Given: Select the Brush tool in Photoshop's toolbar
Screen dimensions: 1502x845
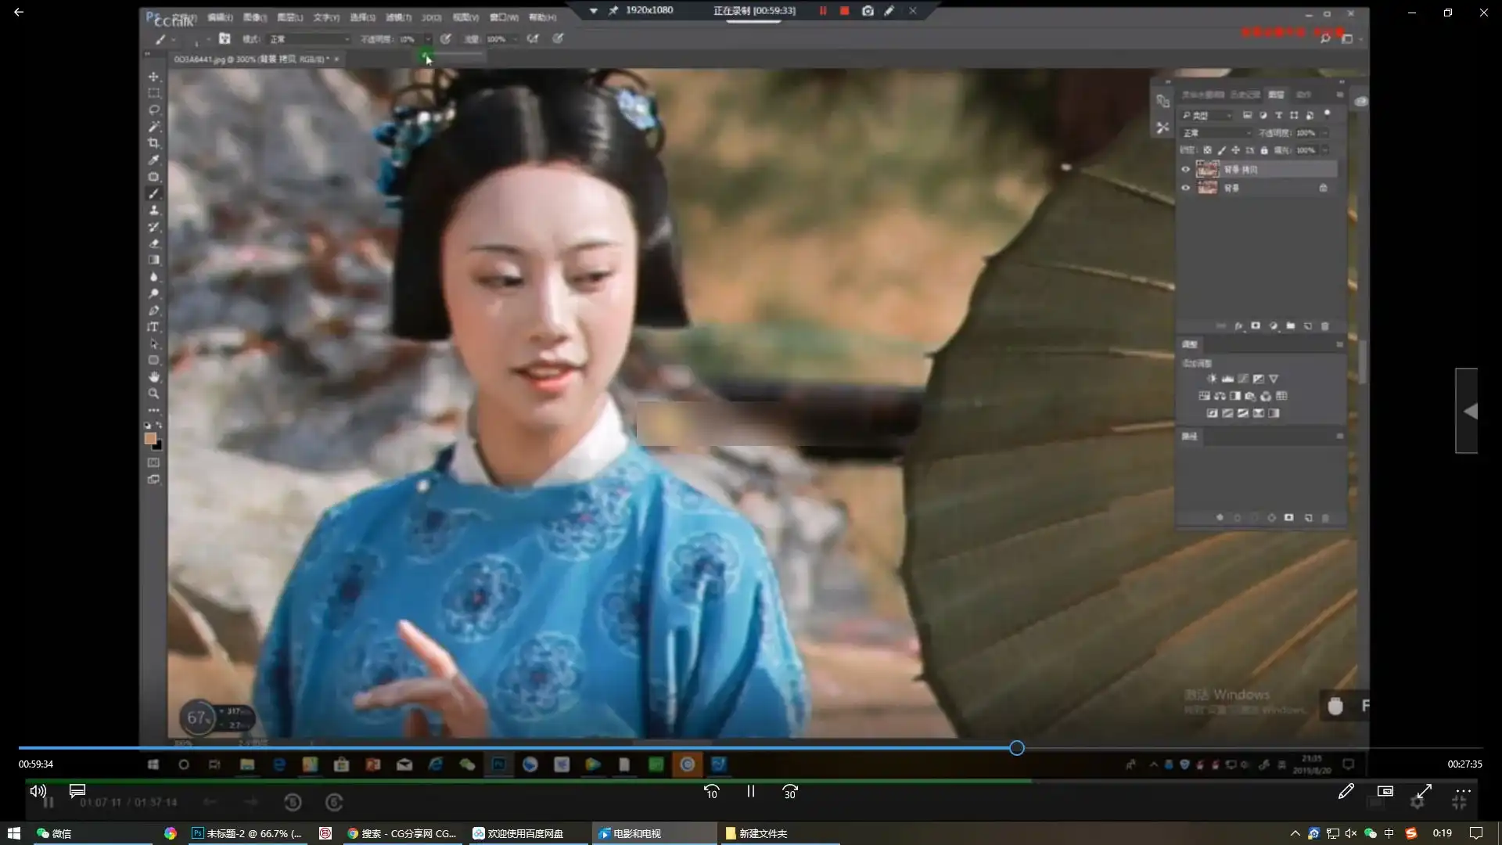Looking at the screenshot, I should pyautogui.click(x=154, y=193).
